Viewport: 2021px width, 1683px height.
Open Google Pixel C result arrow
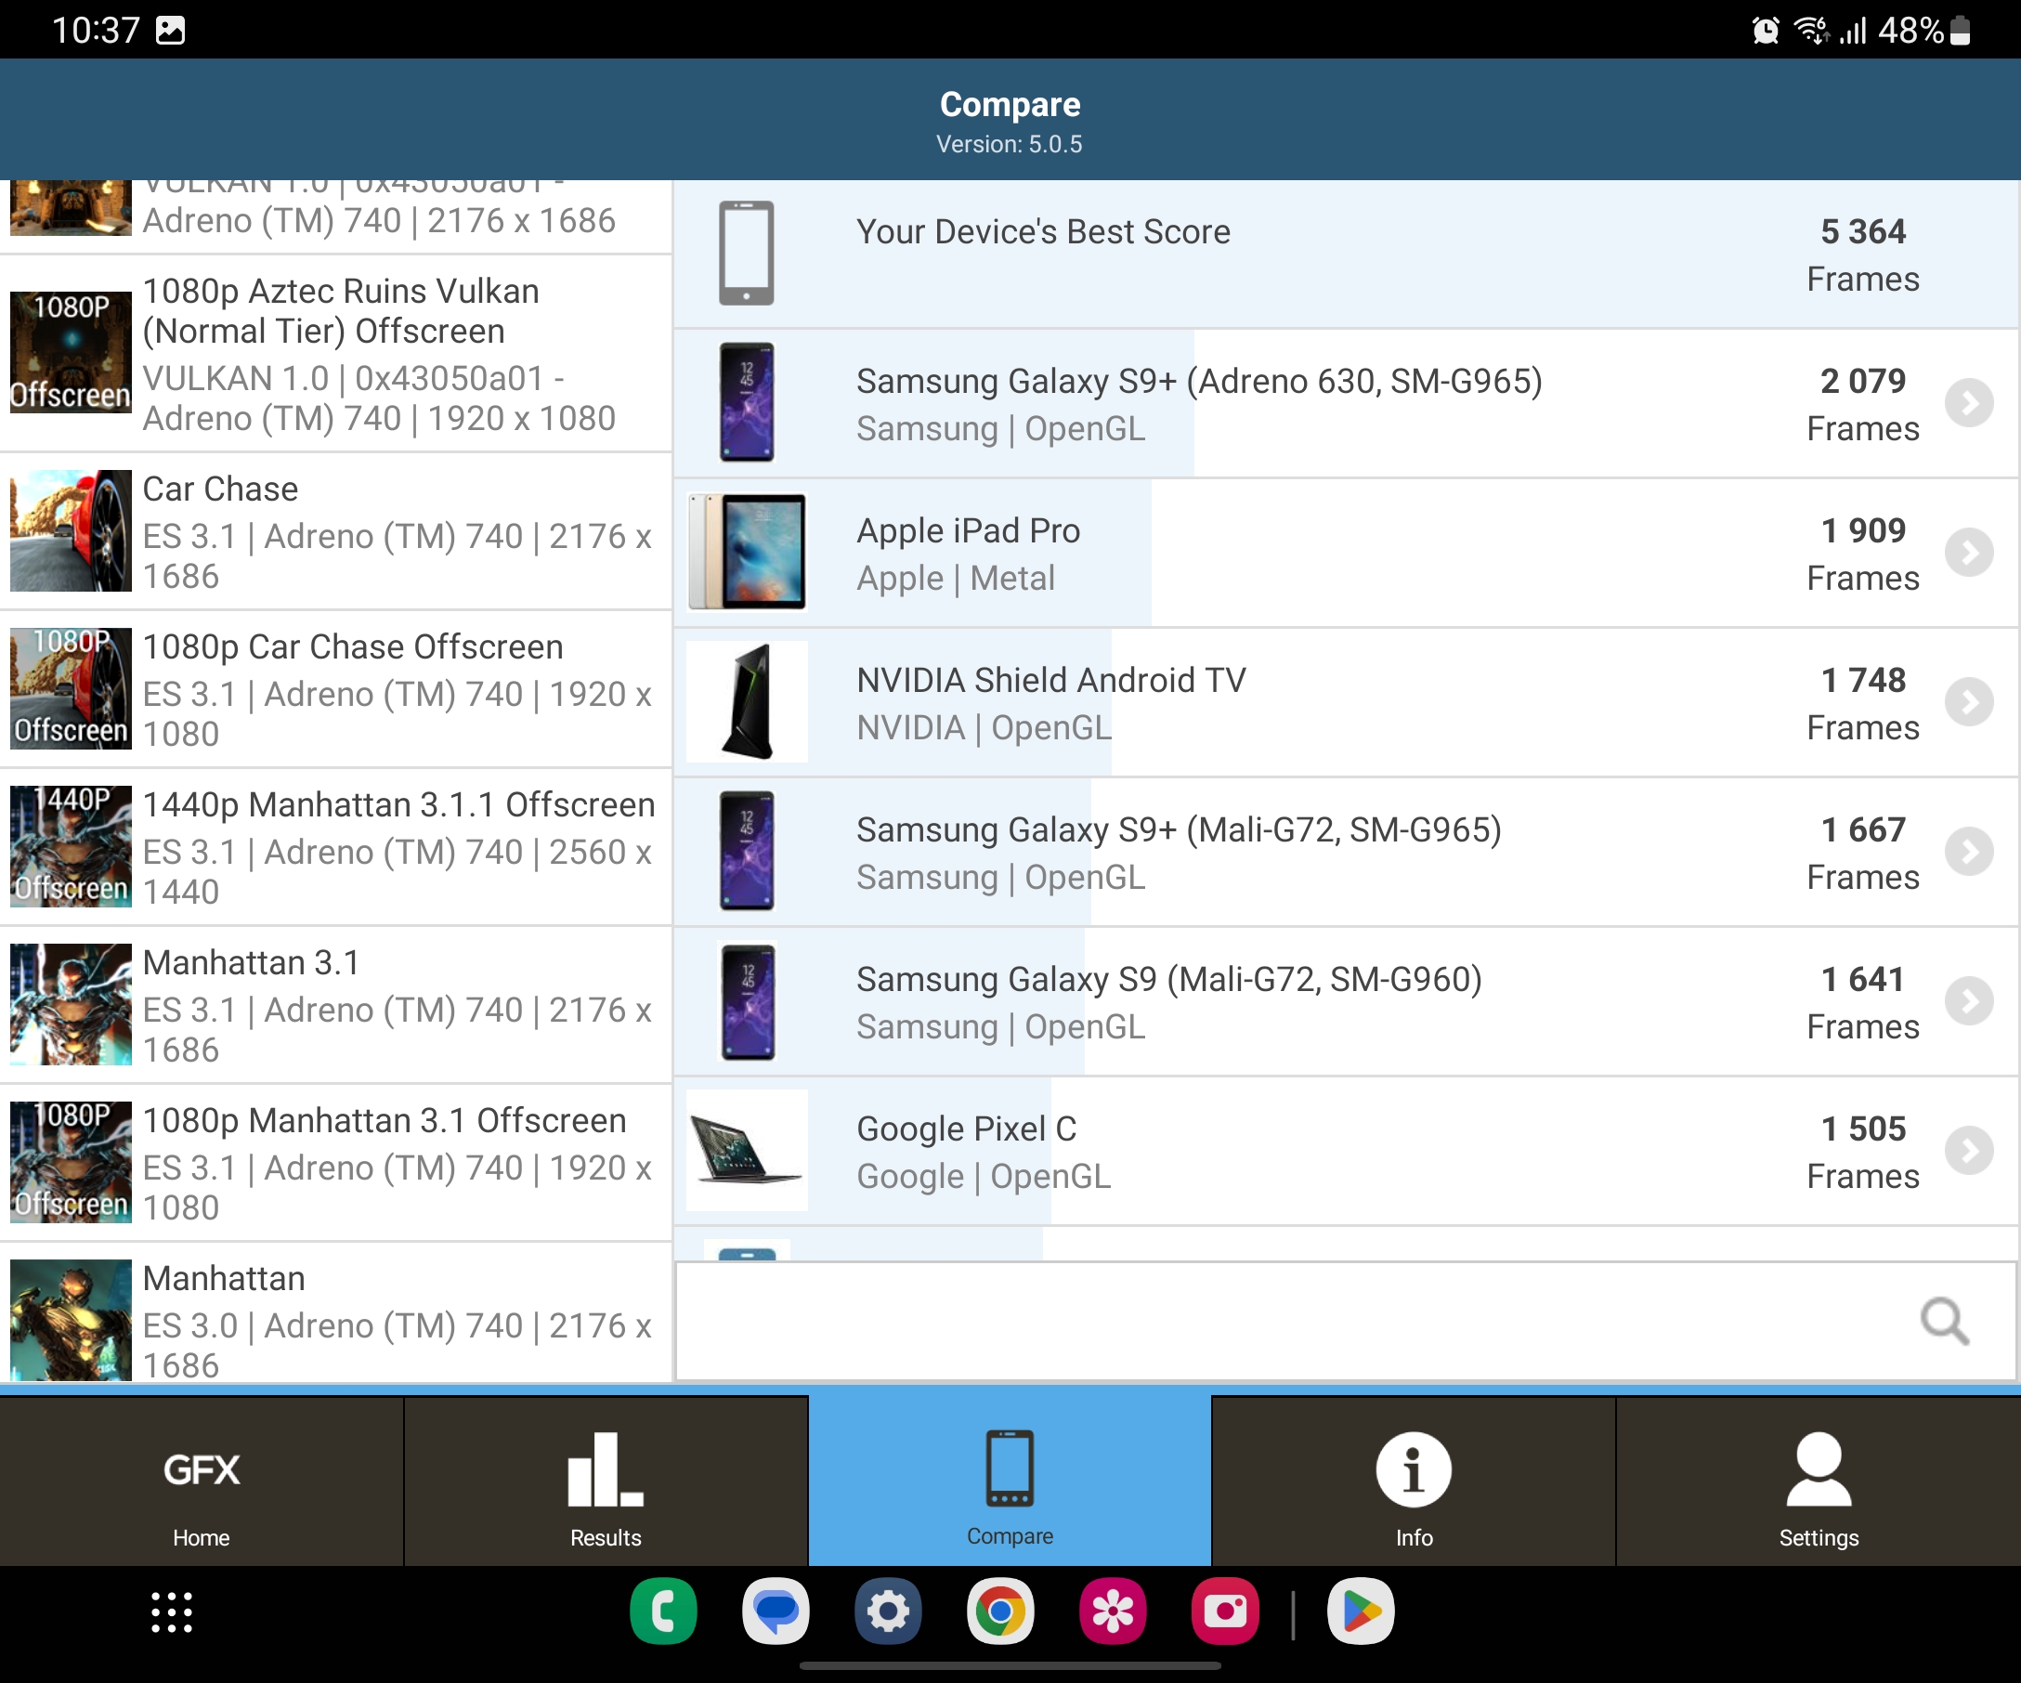click(x=1968, y=1150)
